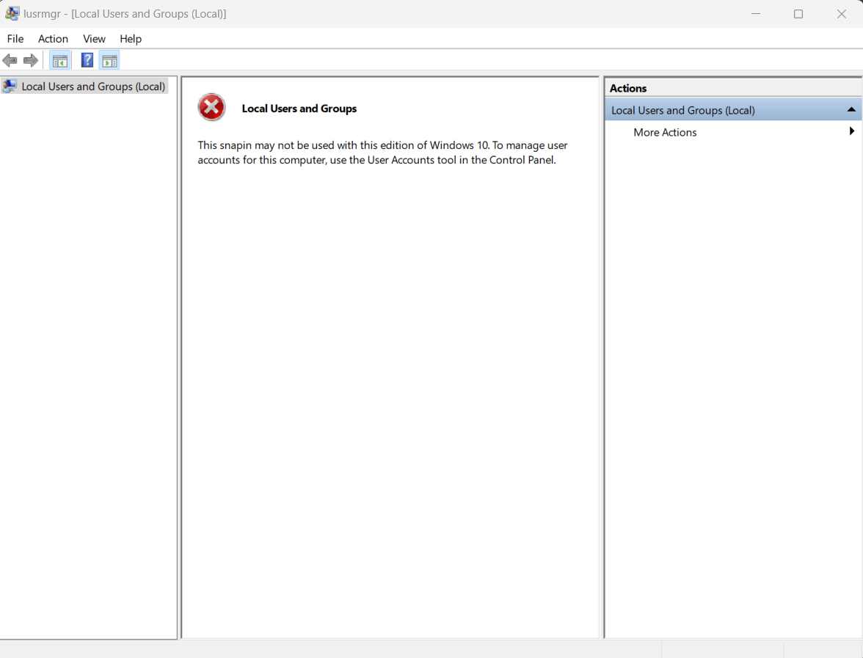This screenshot has width=863, height=658.
Task: Click the bold Local Users and Groups heading
Action: click(x=299, y=109)
